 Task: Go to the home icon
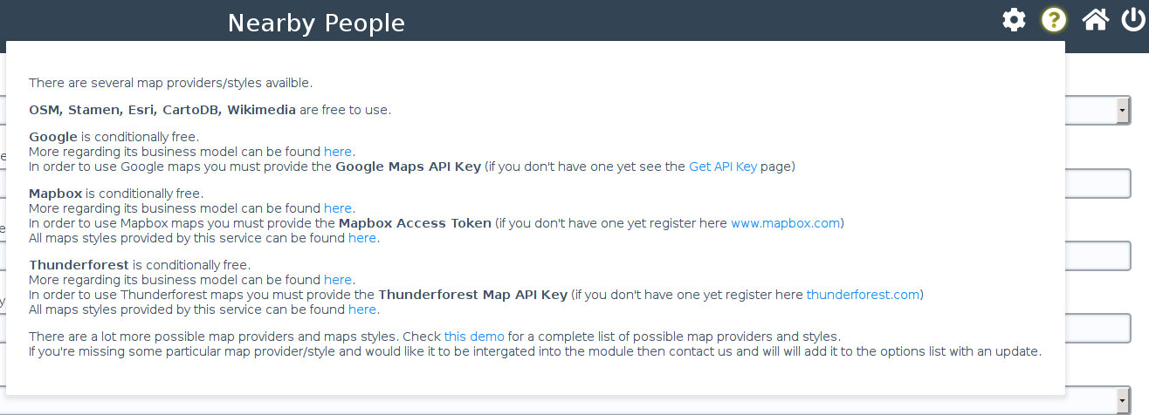coord(1095,20)
